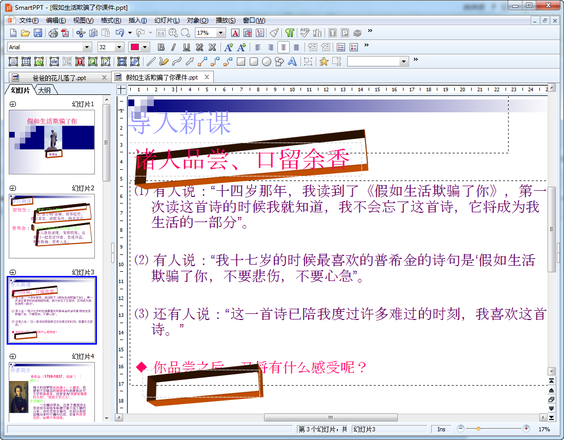The image size is (564, 440).
Task: Create a new document with the New icon
Action: (x=13, y=33)
